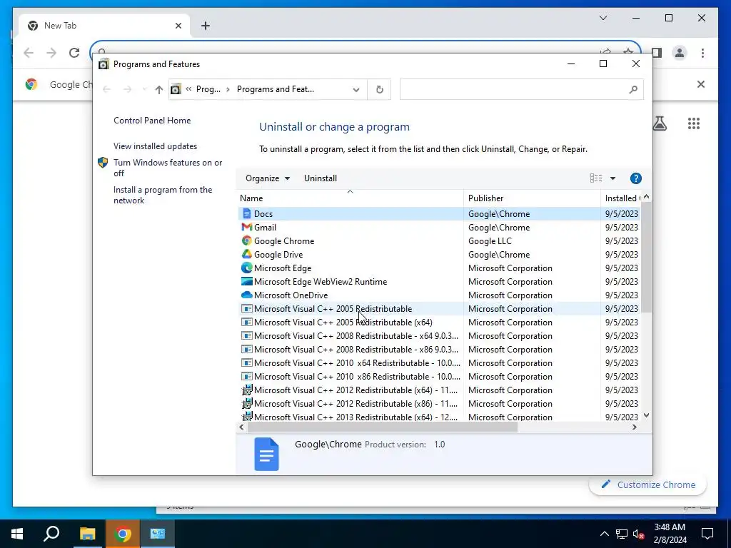Open taskbar search

coord(51,534)
